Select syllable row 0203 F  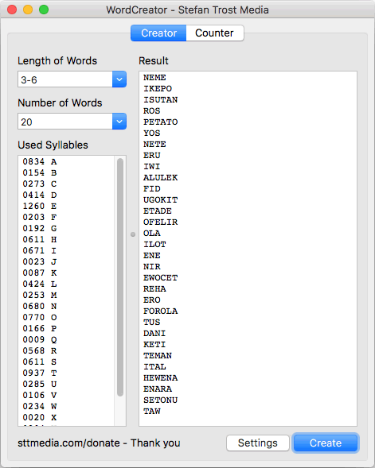point(40,217)
